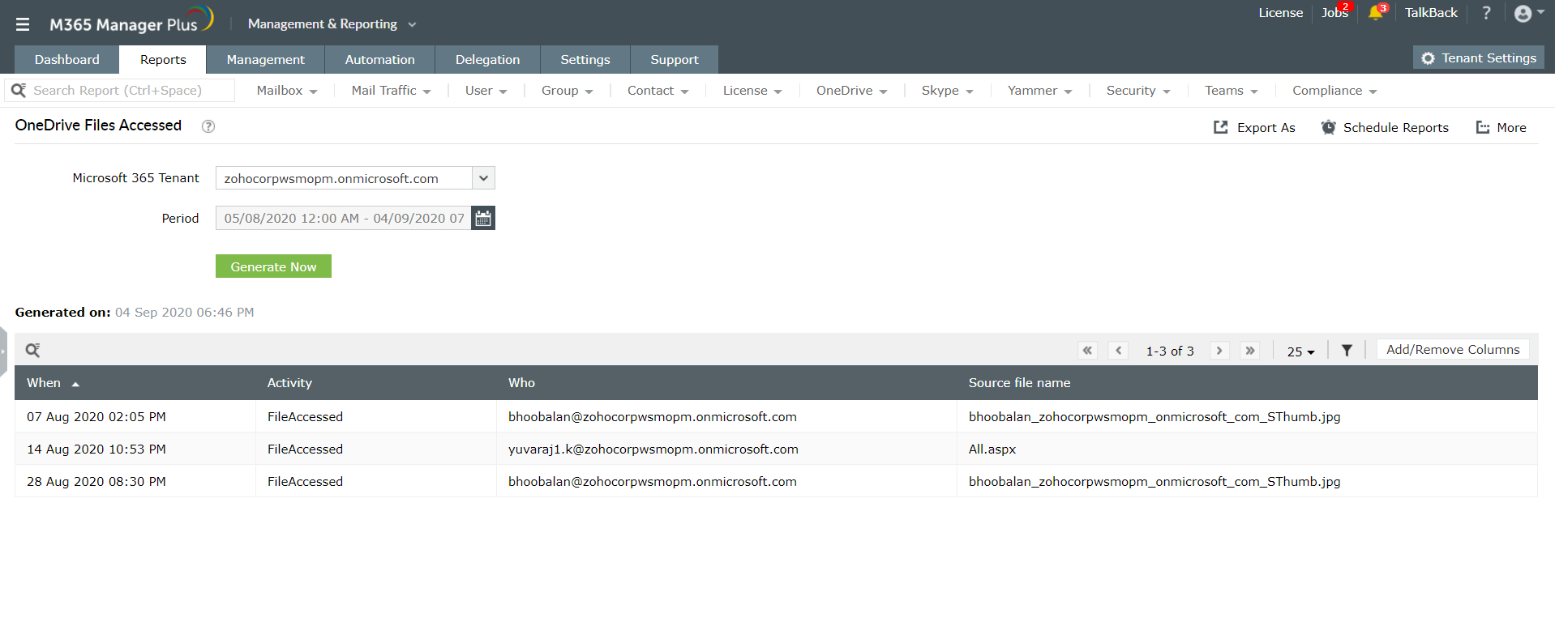
Task: Expand the Mail Traffic reports menu
Action: [391, 91]
